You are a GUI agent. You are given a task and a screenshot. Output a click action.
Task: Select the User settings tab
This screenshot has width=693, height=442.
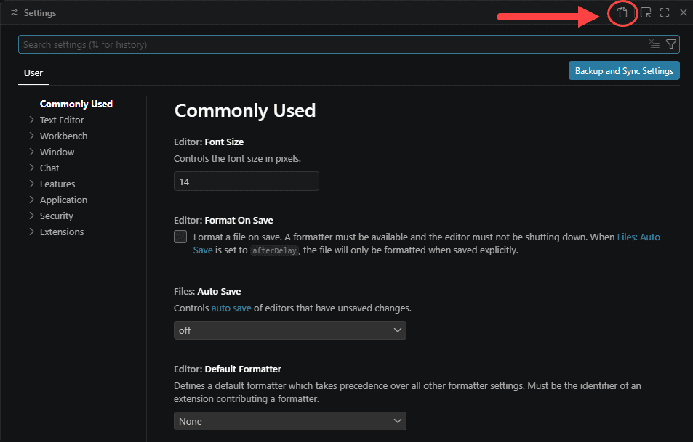(x=33, y=73)
